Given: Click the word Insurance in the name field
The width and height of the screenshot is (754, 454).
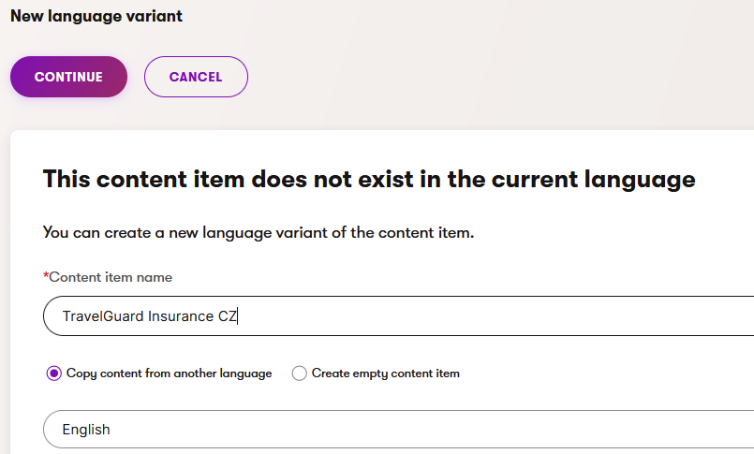Looking at the screenshot, I should point(181,316).
